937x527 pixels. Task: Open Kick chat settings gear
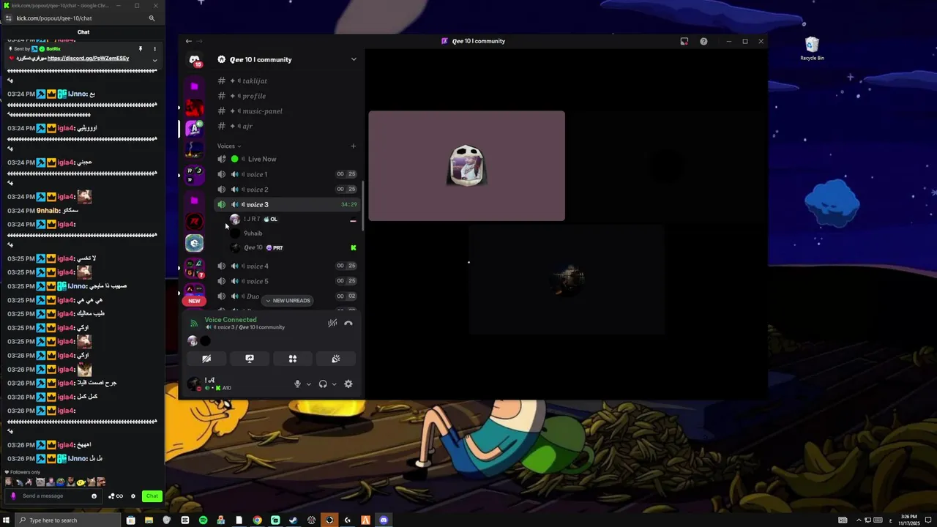tap(133, 496)
